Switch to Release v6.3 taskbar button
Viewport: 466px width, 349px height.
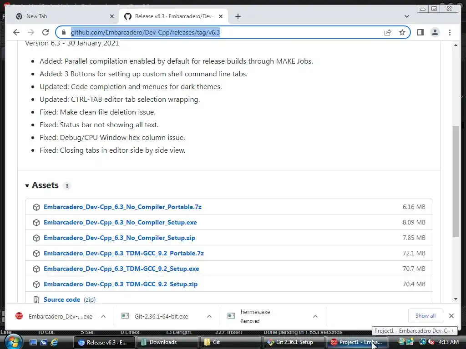coord(104,342)
